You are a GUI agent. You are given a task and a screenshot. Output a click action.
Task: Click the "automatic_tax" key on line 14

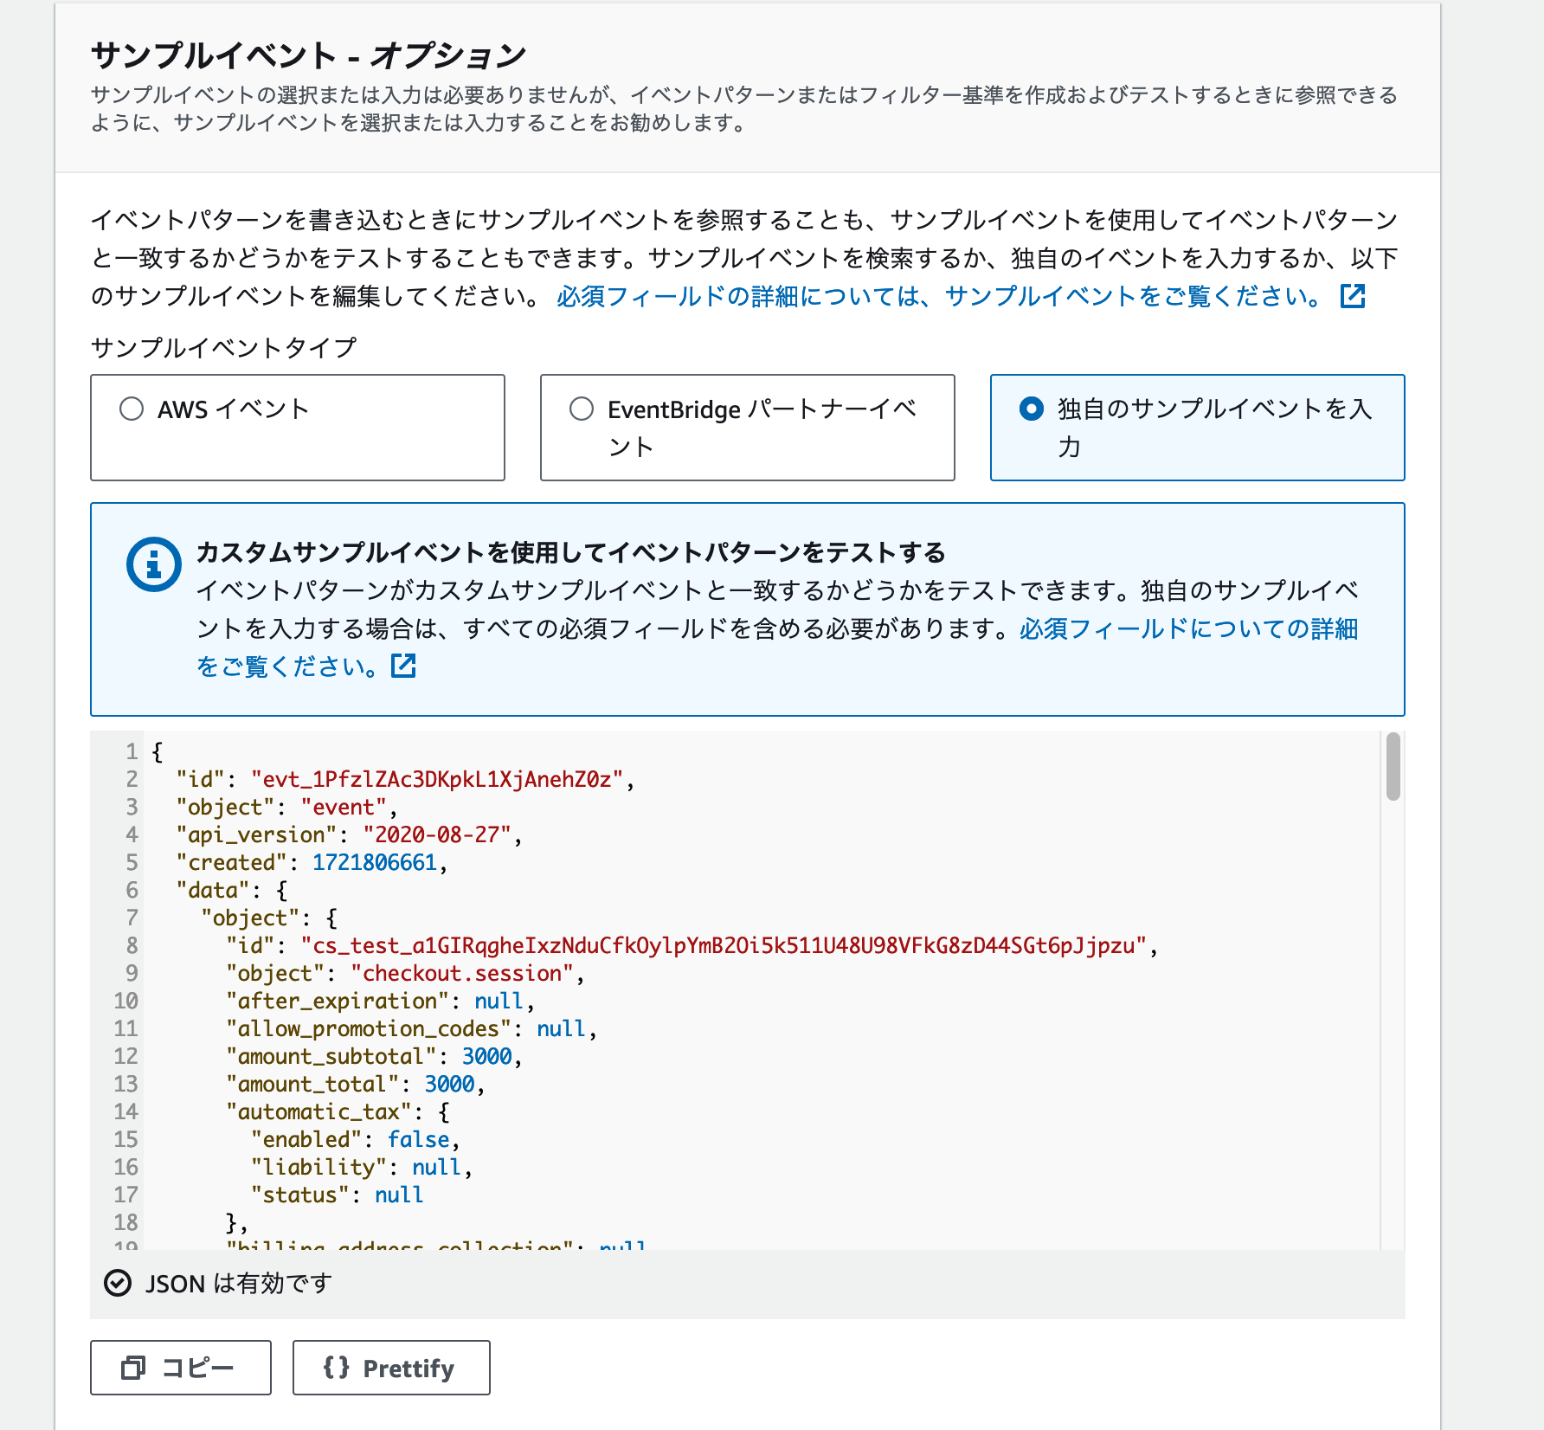[318, 1111]
